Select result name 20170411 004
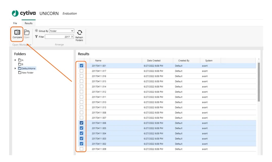 click(x=99, y=133)
